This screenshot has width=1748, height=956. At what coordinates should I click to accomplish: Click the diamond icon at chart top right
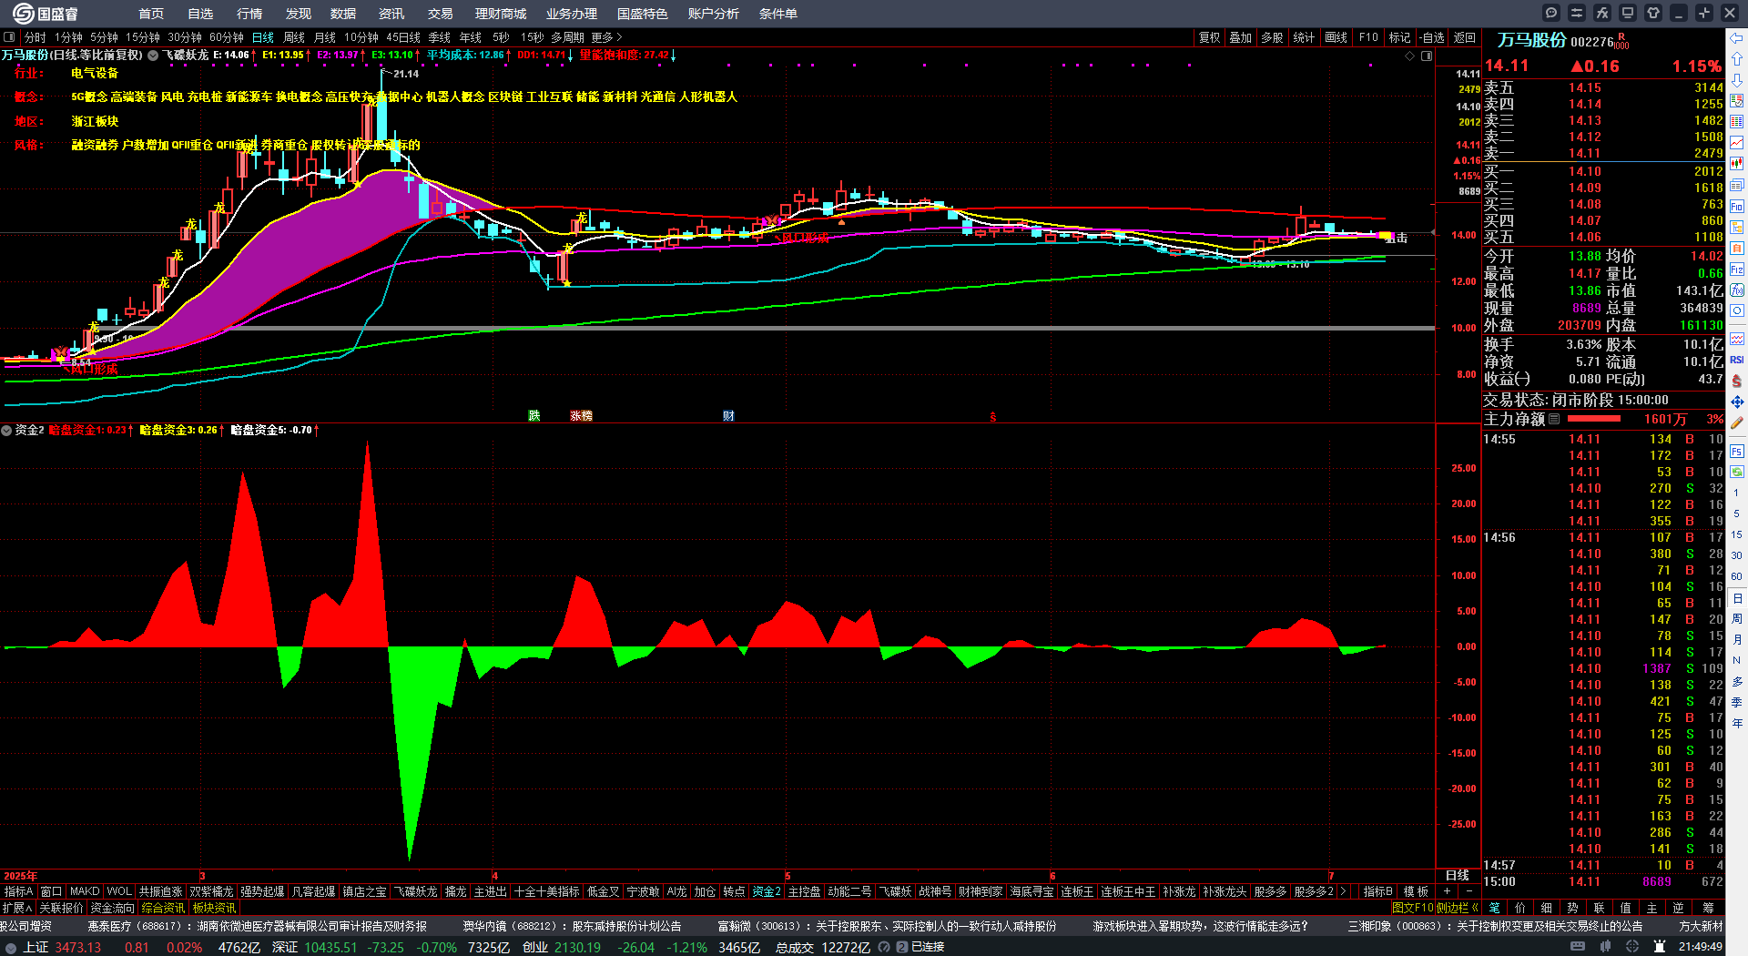coord(1410,56)
